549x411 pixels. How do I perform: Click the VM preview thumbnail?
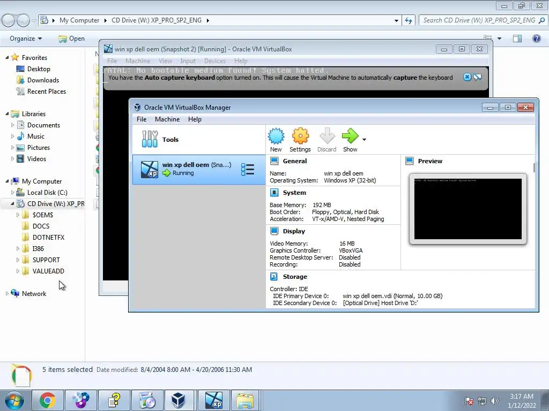(468, 209)
